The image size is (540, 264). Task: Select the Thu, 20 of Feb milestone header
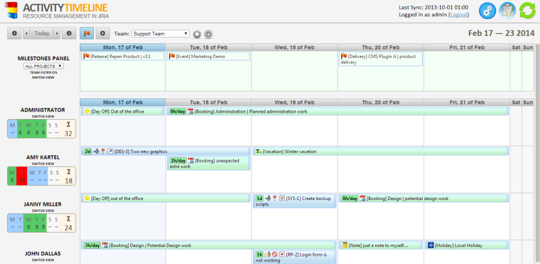380,47
